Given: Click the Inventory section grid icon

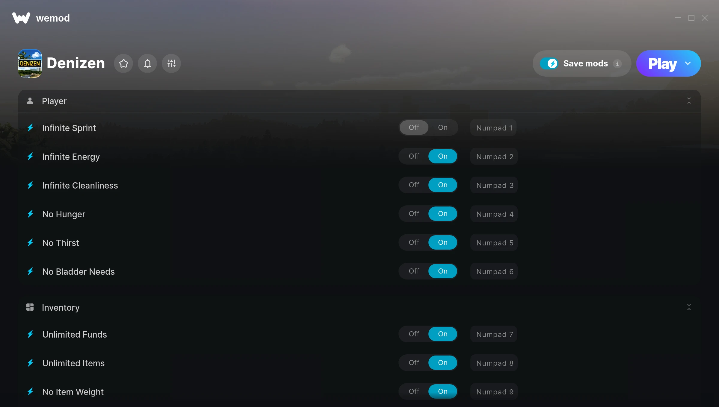Looking at the screenshot, I should pyautogui.click(x=30, y=307).
